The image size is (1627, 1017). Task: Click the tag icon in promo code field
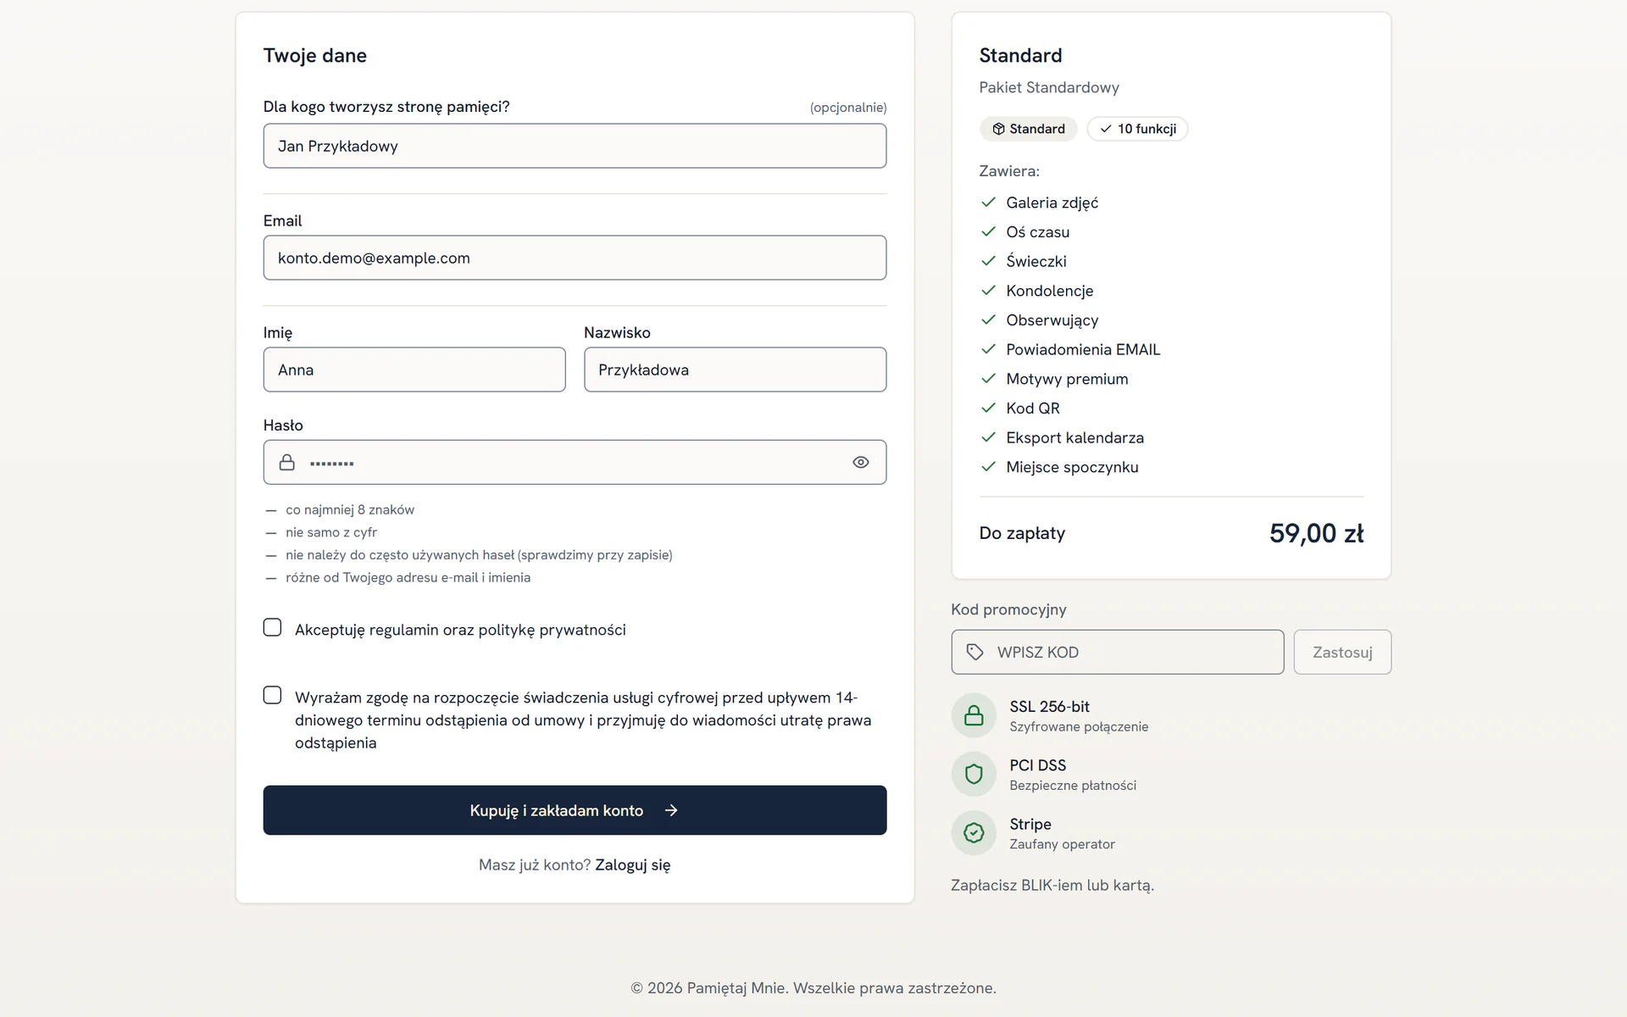click(975, 652)
